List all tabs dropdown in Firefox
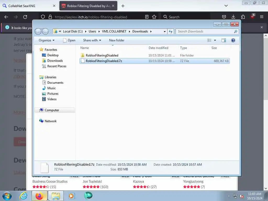268x201 pixels. coord(226,6)
